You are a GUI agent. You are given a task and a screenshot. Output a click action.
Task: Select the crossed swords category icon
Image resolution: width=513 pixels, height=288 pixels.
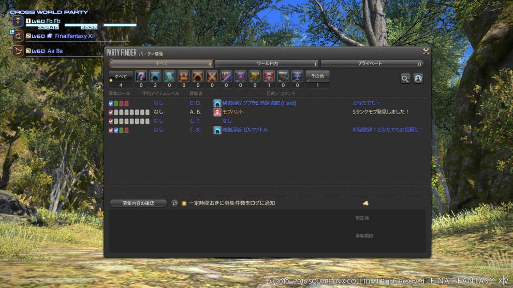click(212, 76)
